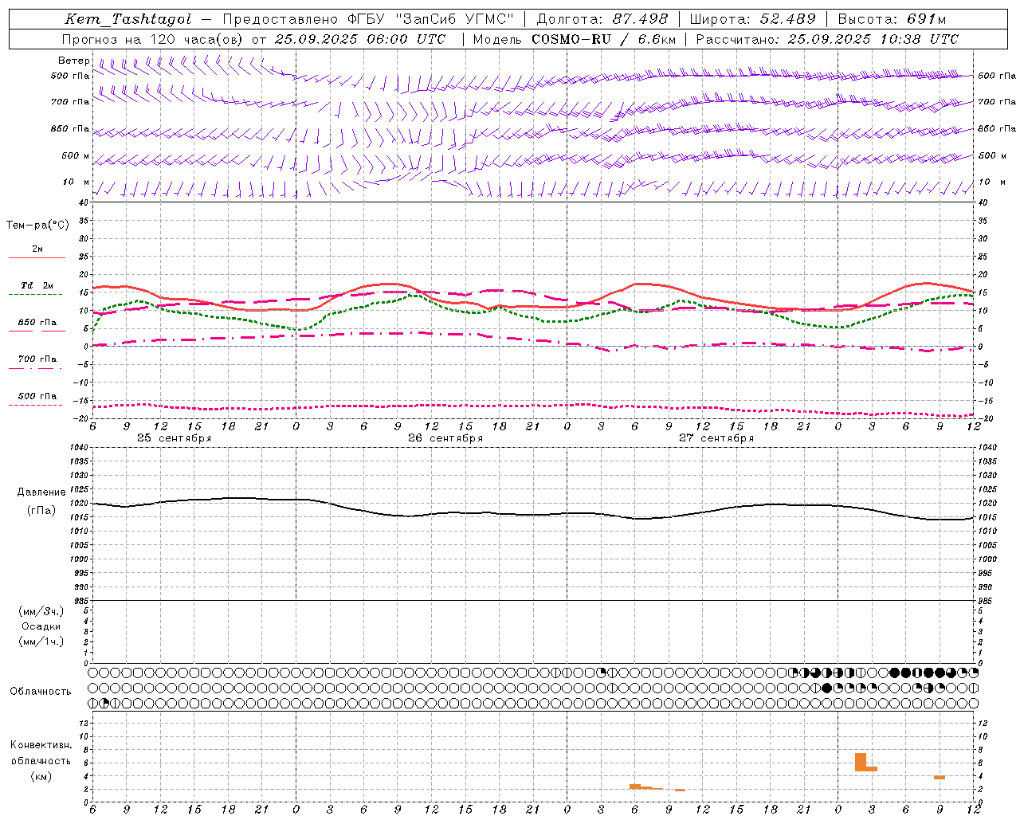Click the (гПа) unit under Давление

pos(41,511)
